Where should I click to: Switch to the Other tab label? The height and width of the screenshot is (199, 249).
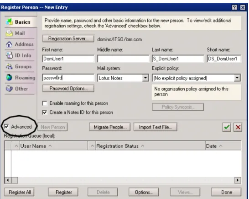21,89
